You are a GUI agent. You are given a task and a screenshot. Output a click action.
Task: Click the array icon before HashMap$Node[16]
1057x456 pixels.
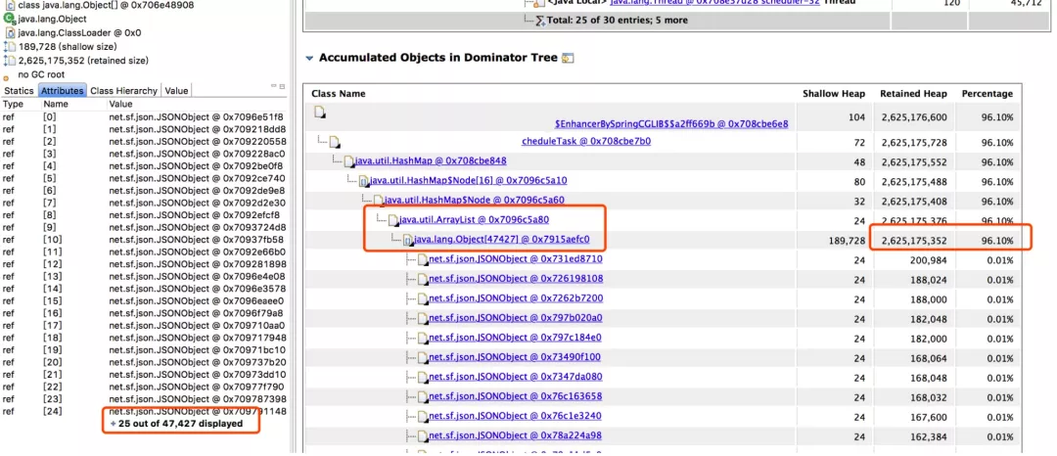pos(363,181)
